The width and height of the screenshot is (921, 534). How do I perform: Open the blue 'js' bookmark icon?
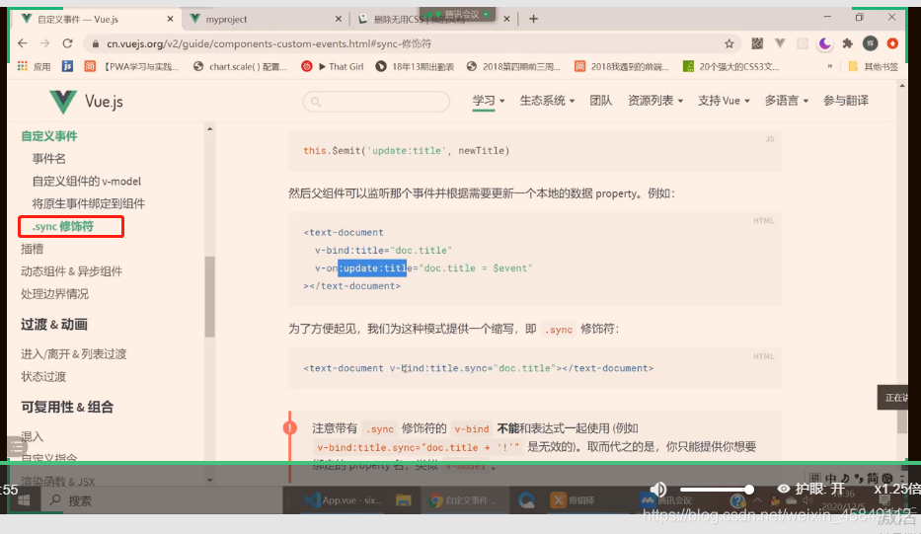(67, 66)
